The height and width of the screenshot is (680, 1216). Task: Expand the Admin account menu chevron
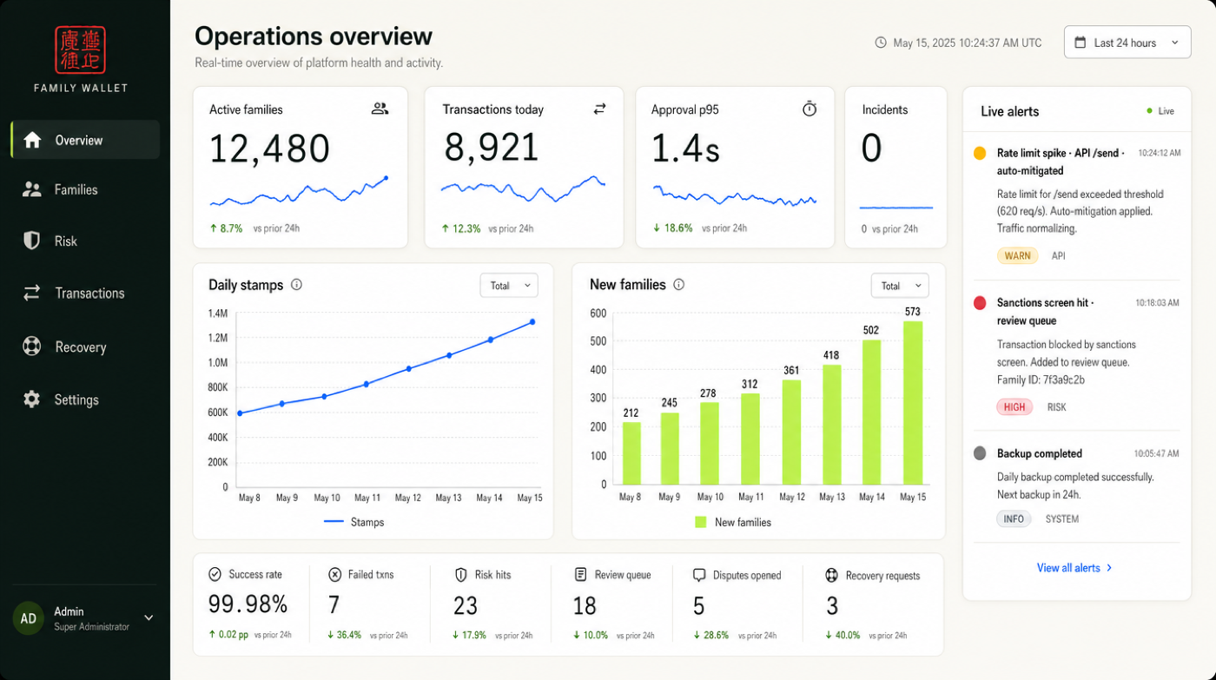[x=149, y=618]
